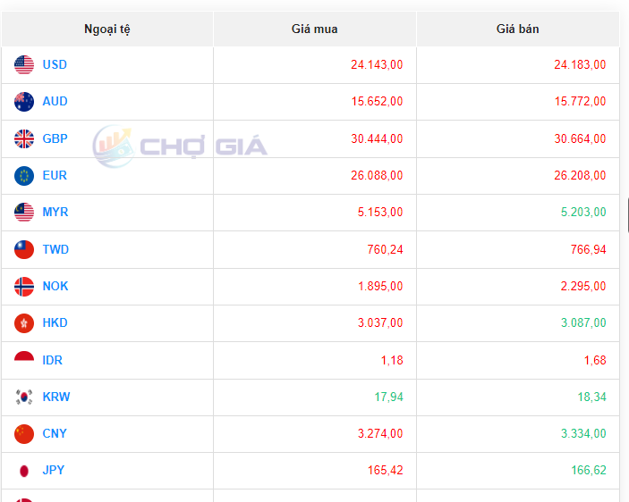The width and height of the screenshot is (629, 502).
Task: Click USD buy price 24.143,00
Action: pyautogui.click(x=377, y=64)
